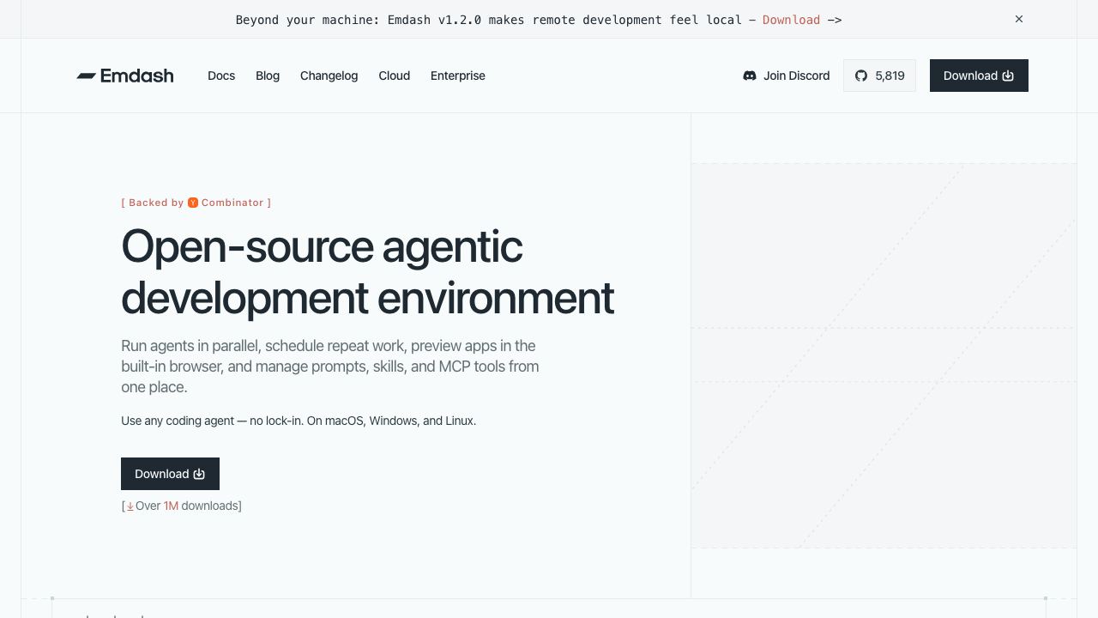Click the Emdash logo
Viewport: 1098px width, 618px height.
125,76
